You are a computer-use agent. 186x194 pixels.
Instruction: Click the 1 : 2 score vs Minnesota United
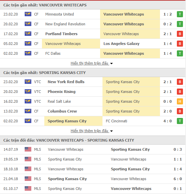[x=167, y=14]
